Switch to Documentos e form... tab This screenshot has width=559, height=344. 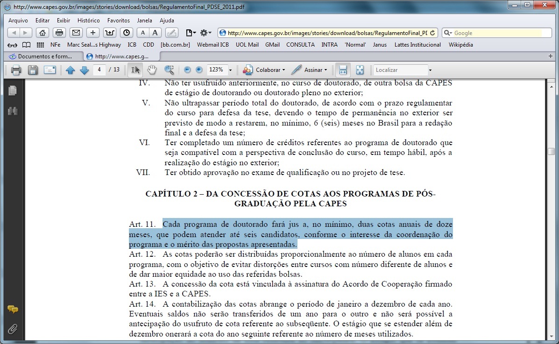(43, 56)
